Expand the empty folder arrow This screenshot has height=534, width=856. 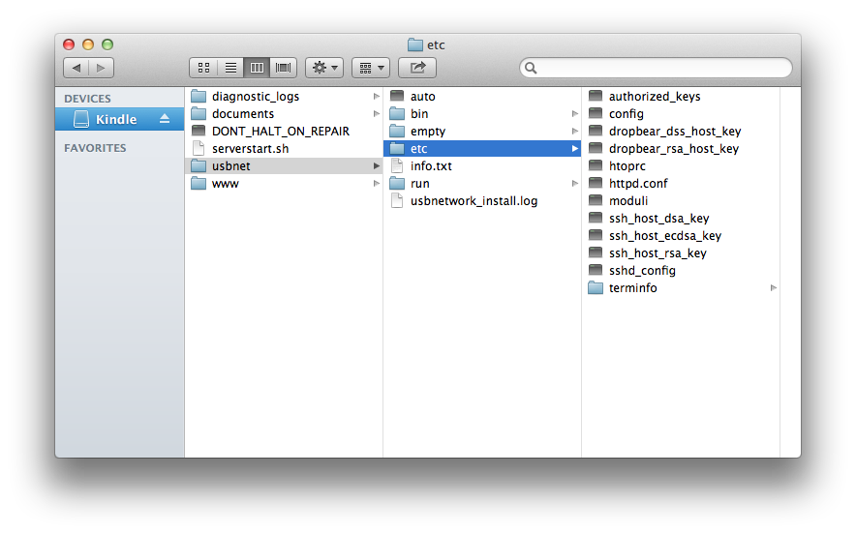pos(574,131)
